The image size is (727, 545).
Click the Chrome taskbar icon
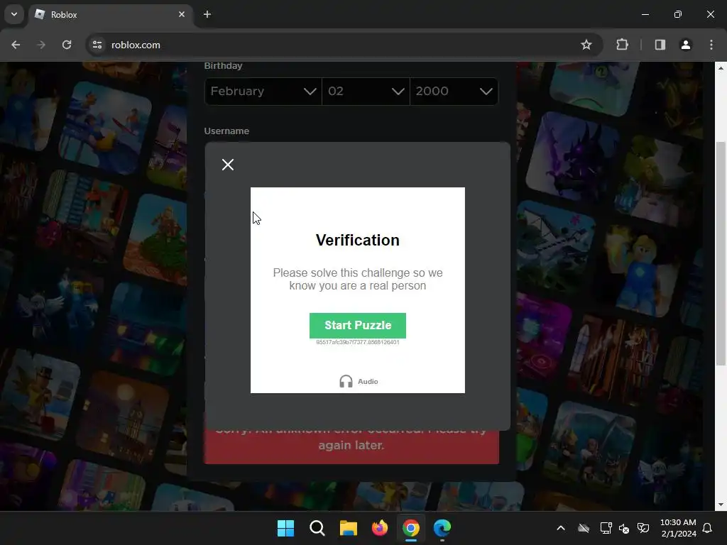click(411, 528)
